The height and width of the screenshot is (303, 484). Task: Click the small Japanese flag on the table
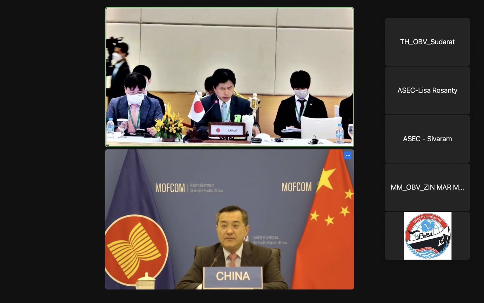click(196, 108)
